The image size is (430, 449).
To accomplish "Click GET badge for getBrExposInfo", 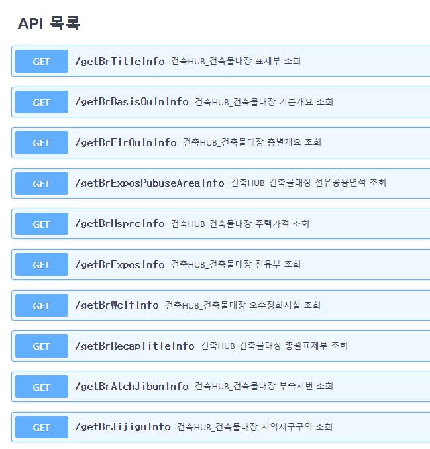I will point(42,265).
